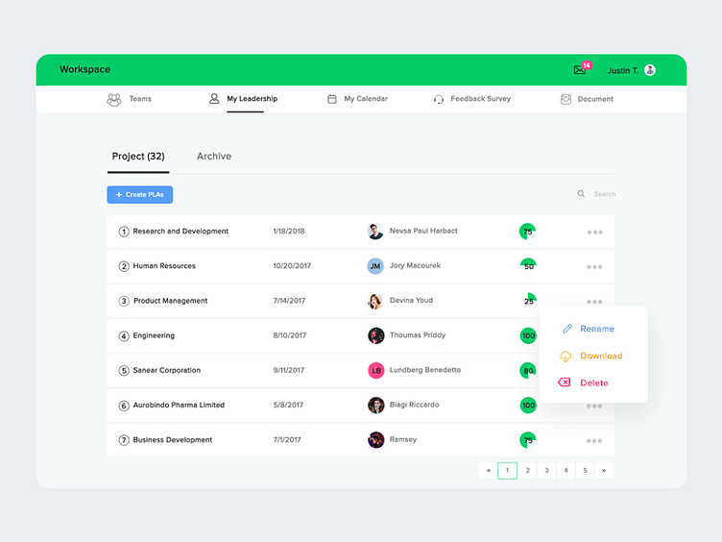Go to the first page arrow
Image resolution: width=722 pixels, height=542 pixels.
[x=488, y=471]
